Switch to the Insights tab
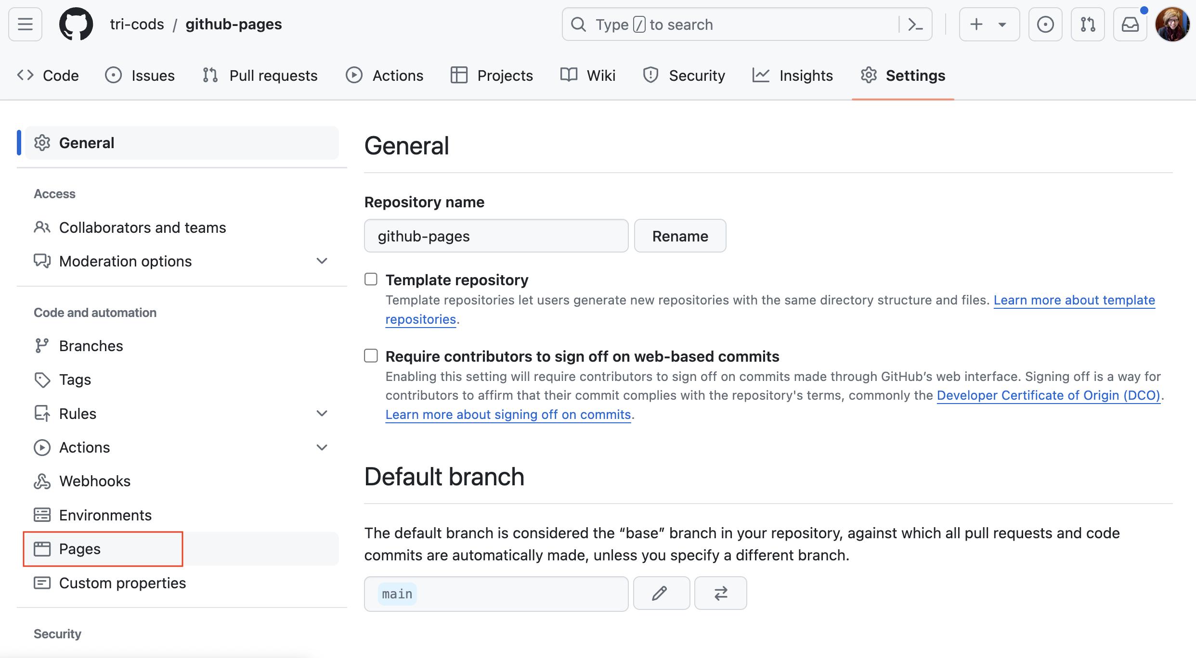Viewport: 1196px width, 658px height. tap(793, 76)
